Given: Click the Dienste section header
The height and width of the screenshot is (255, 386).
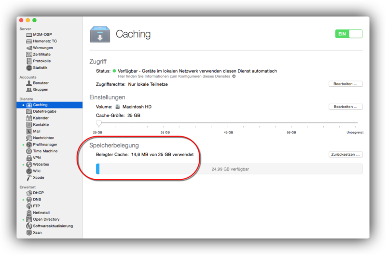Looking at the screenshot, I should (x=27, y=99).
